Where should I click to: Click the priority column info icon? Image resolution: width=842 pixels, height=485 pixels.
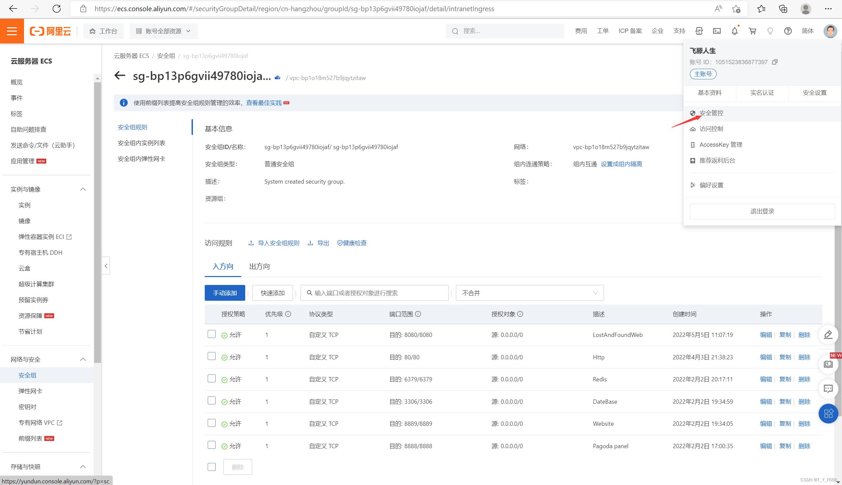pyautogui.click(x=288, y=314)
